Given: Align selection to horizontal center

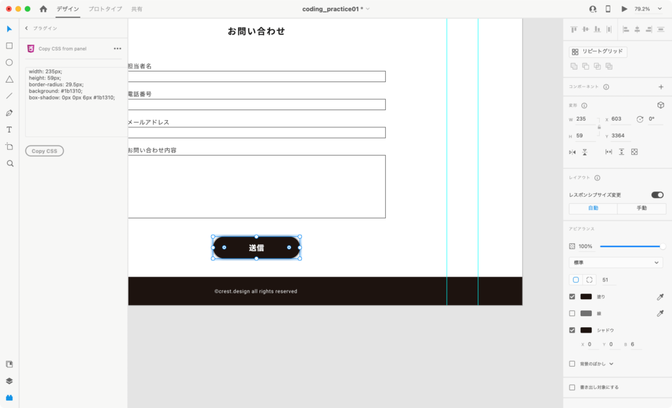Looking at the screenshot, I should click(637, 29).
